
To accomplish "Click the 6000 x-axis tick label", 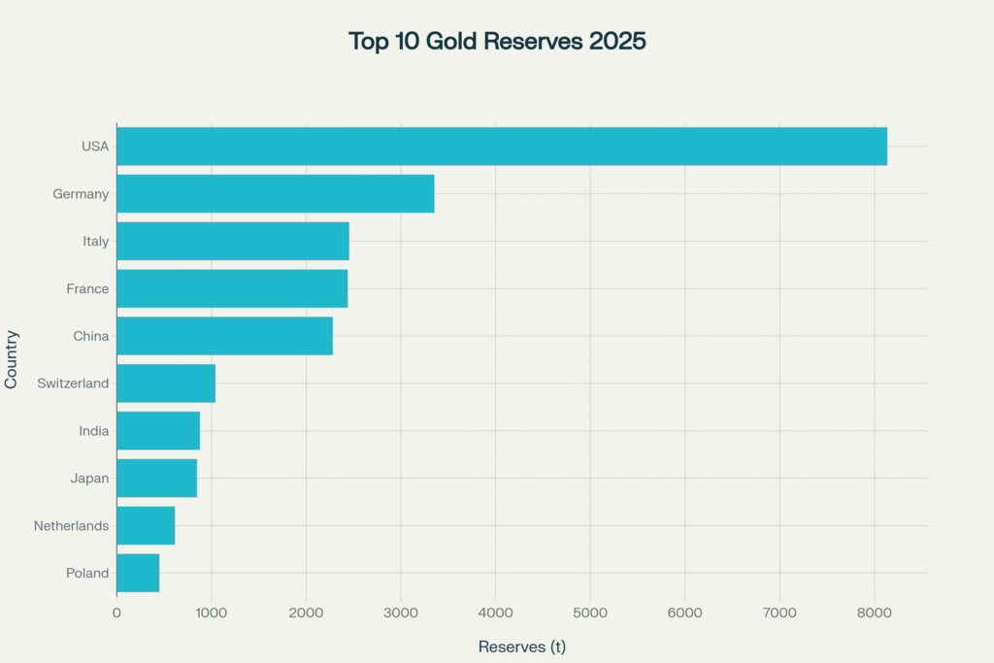I will [x=684, y=613].
